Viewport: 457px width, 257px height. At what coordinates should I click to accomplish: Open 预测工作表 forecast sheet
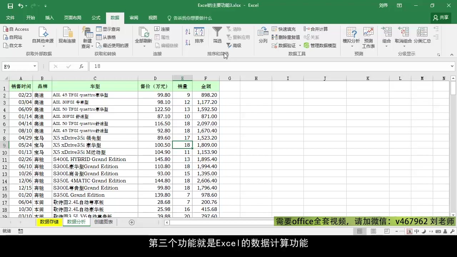point(368,37)
